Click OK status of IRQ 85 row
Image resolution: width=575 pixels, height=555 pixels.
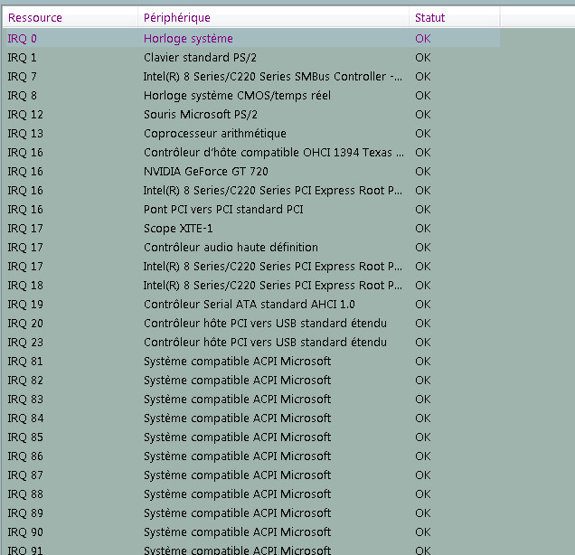click(422, 437)
